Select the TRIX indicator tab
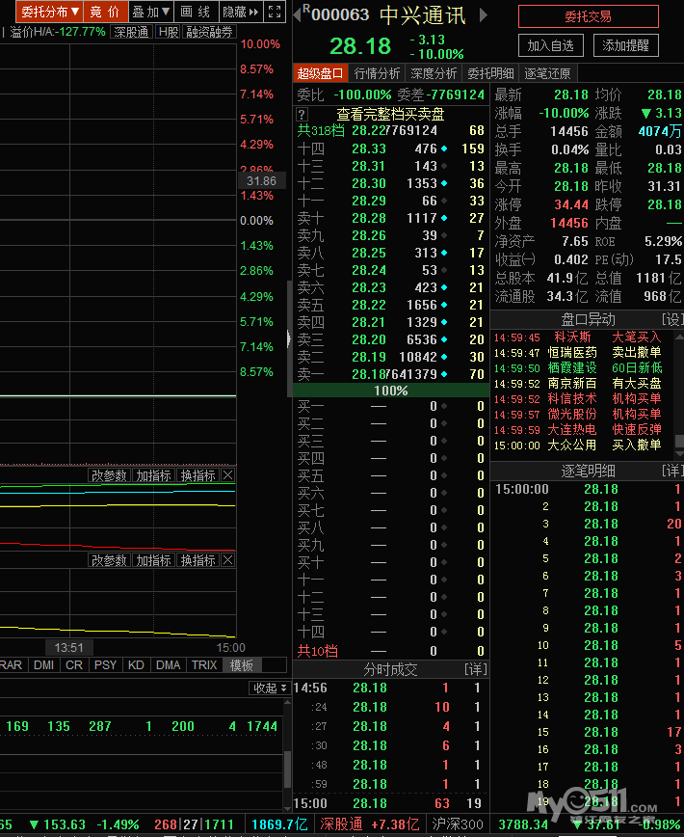The height and width of the screenshot is (837, 684). point(204,665)
